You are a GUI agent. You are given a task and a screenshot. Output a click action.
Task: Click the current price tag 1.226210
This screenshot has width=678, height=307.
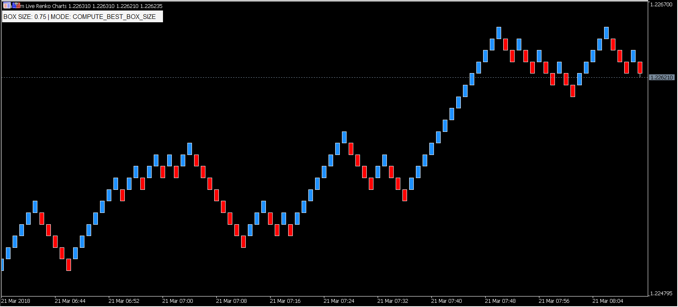tap(662, 78)
